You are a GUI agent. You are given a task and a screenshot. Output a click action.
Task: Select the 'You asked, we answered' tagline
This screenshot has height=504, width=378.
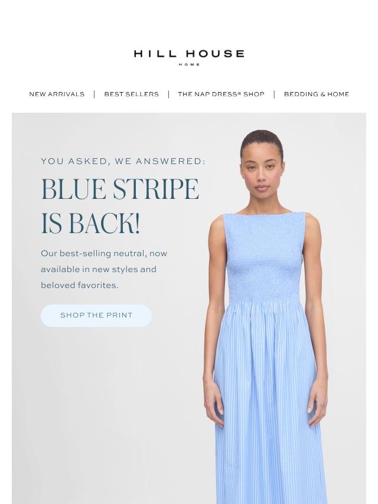(x=123, y=161)
